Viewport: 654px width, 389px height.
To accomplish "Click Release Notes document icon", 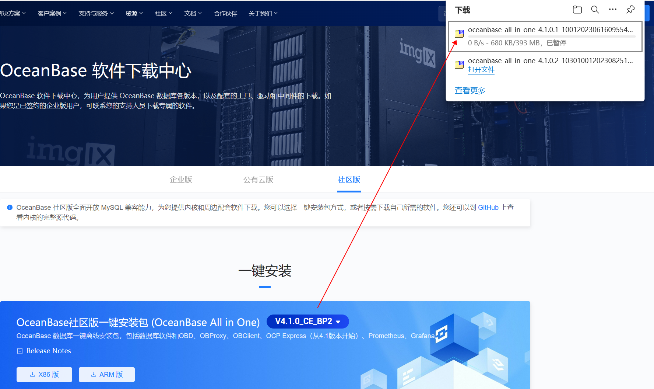I will (20, 351).
